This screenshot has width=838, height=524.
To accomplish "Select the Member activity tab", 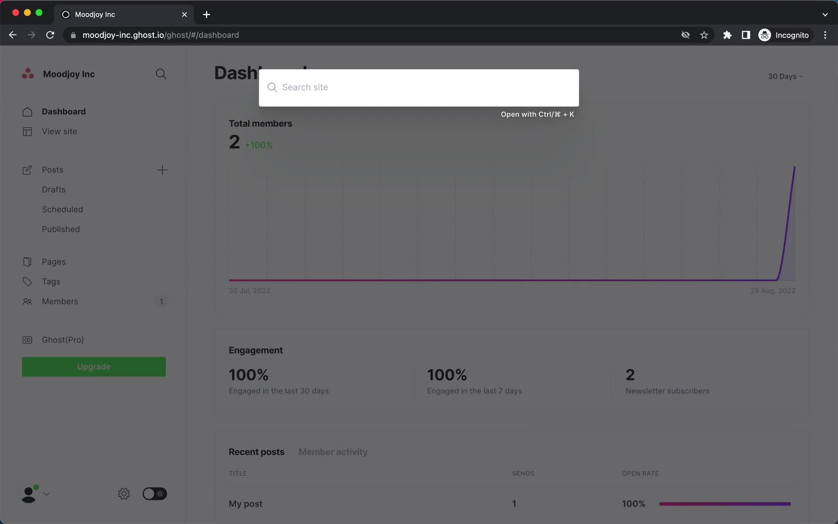I will pyautogui.click(x=333, y=452).
